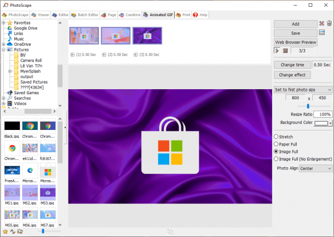The height and width of the screenshot is (237, 334).
Task: Open the Help tab
Action: pos(200,15)
